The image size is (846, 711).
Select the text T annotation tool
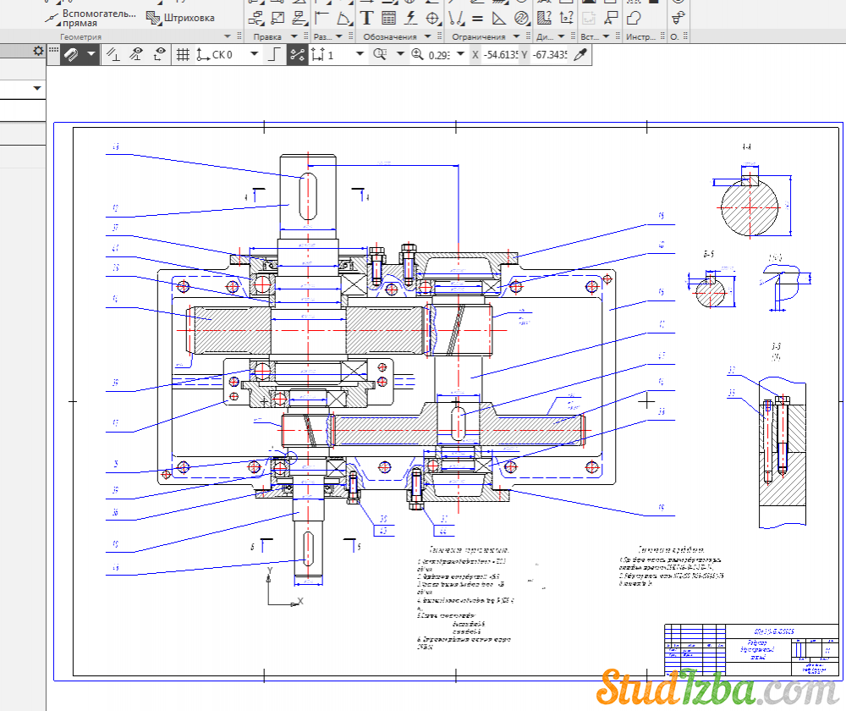tap(367, 17)
